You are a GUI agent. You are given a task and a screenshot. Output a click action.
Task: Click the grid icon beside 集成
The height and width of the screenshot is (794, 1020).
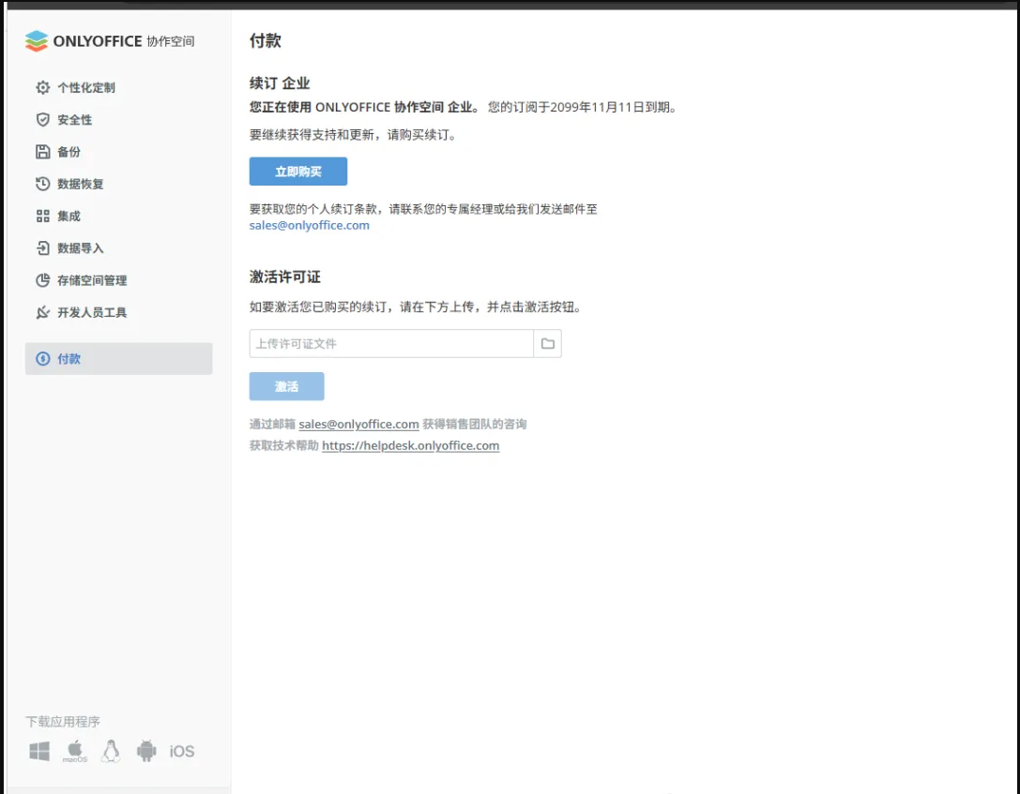coord(43,217)
